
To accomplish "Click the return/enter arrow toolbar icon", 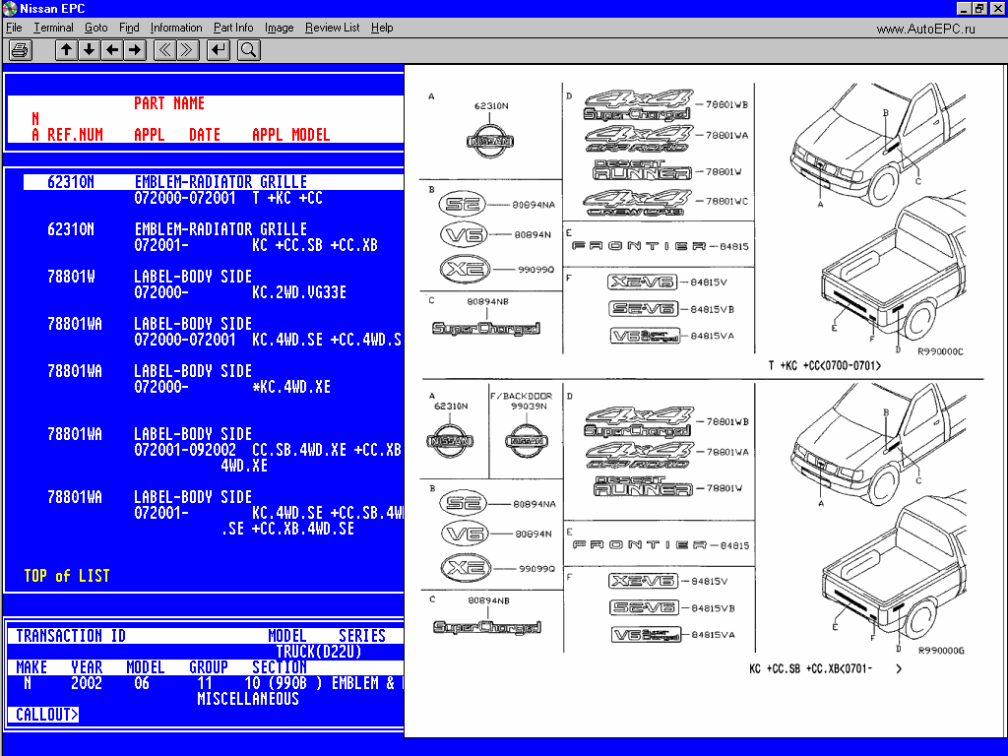I will click(x=219, y=49).
